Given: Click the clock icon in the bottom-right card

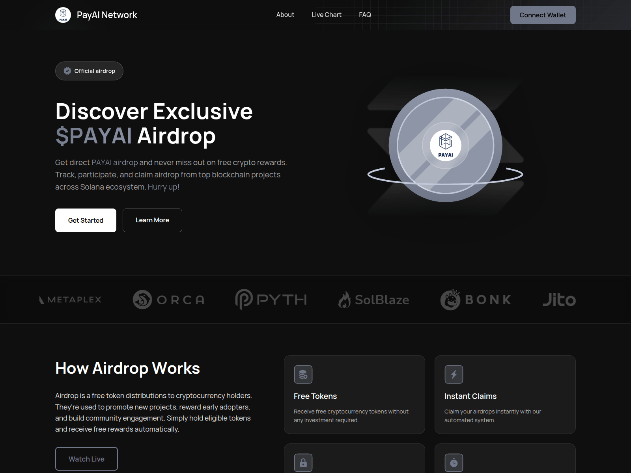Looking at the screenshot, I should coord(454,462).
